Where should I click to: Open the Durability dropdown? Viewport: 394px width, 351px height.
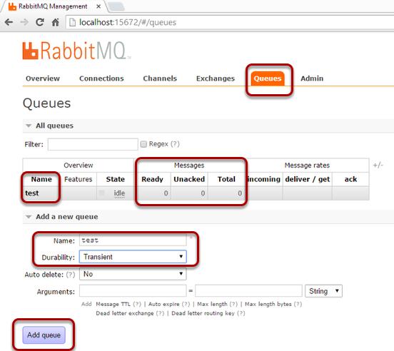click(x=133, y=257)
